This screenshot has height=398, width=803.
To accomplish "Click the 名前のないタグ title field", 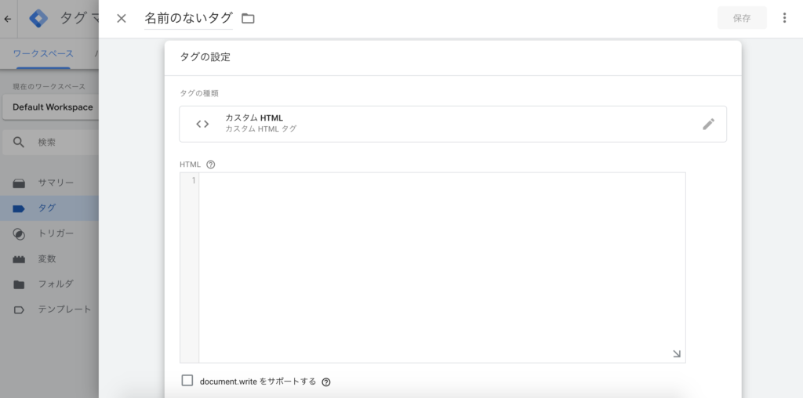I will point(188,18).
